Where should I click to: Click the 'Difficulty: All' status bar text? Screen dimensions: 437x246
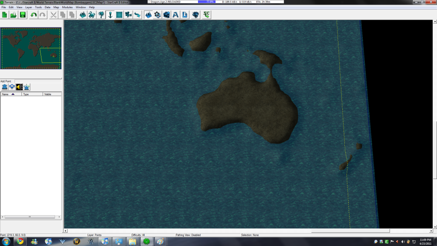[138, 235]
